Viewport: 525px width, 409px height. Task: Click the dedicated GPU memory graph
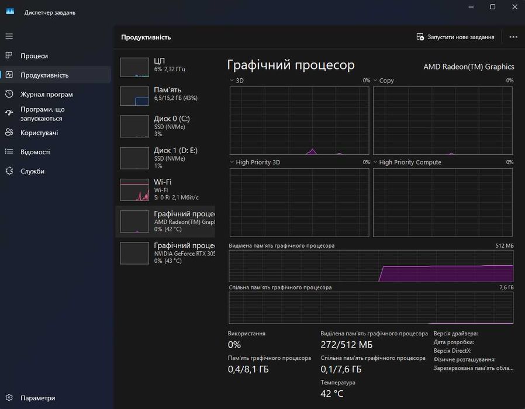[x=371, y=266]
